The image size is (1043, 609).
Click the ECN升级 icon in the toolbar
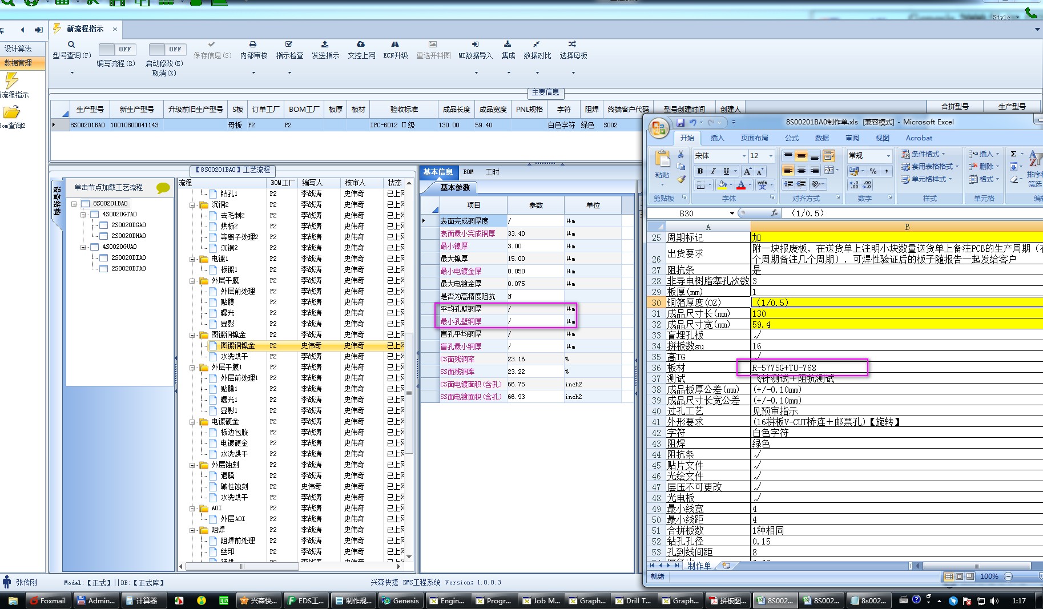click(x=395, y=45)
